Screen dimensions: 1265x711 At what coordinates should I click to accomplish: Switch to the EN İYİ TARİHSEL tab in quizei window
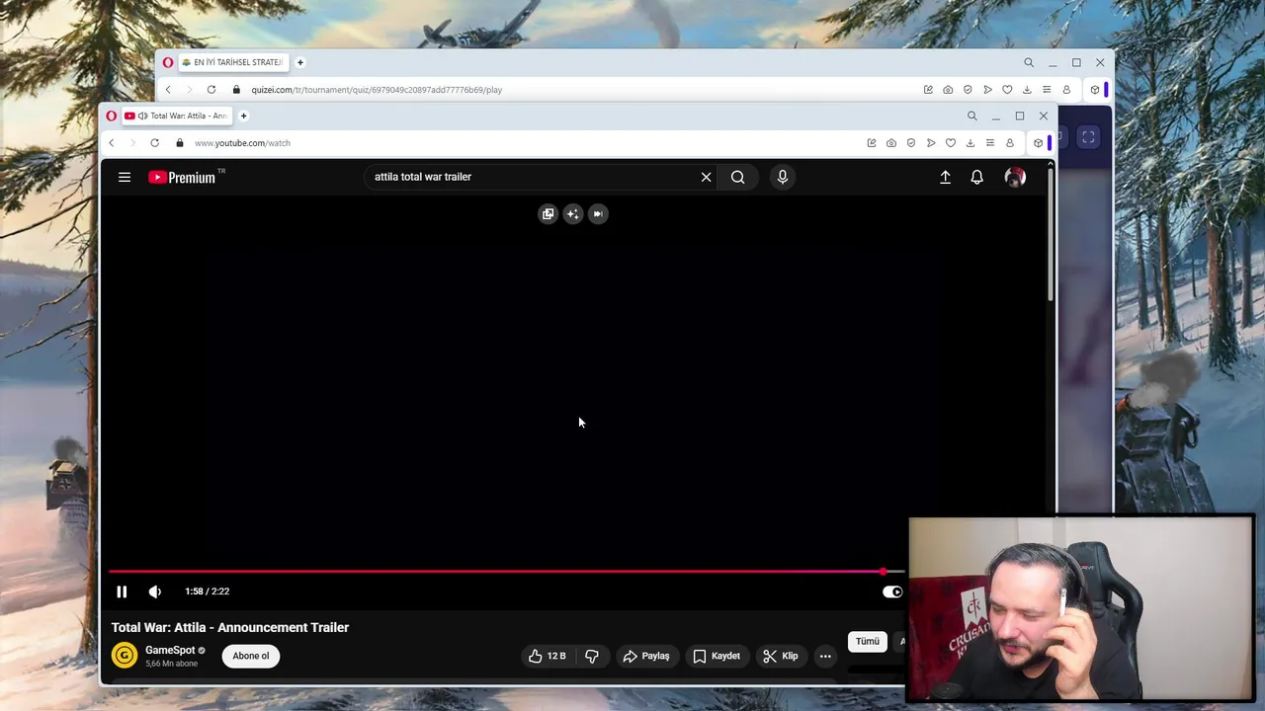click(233, 62)
